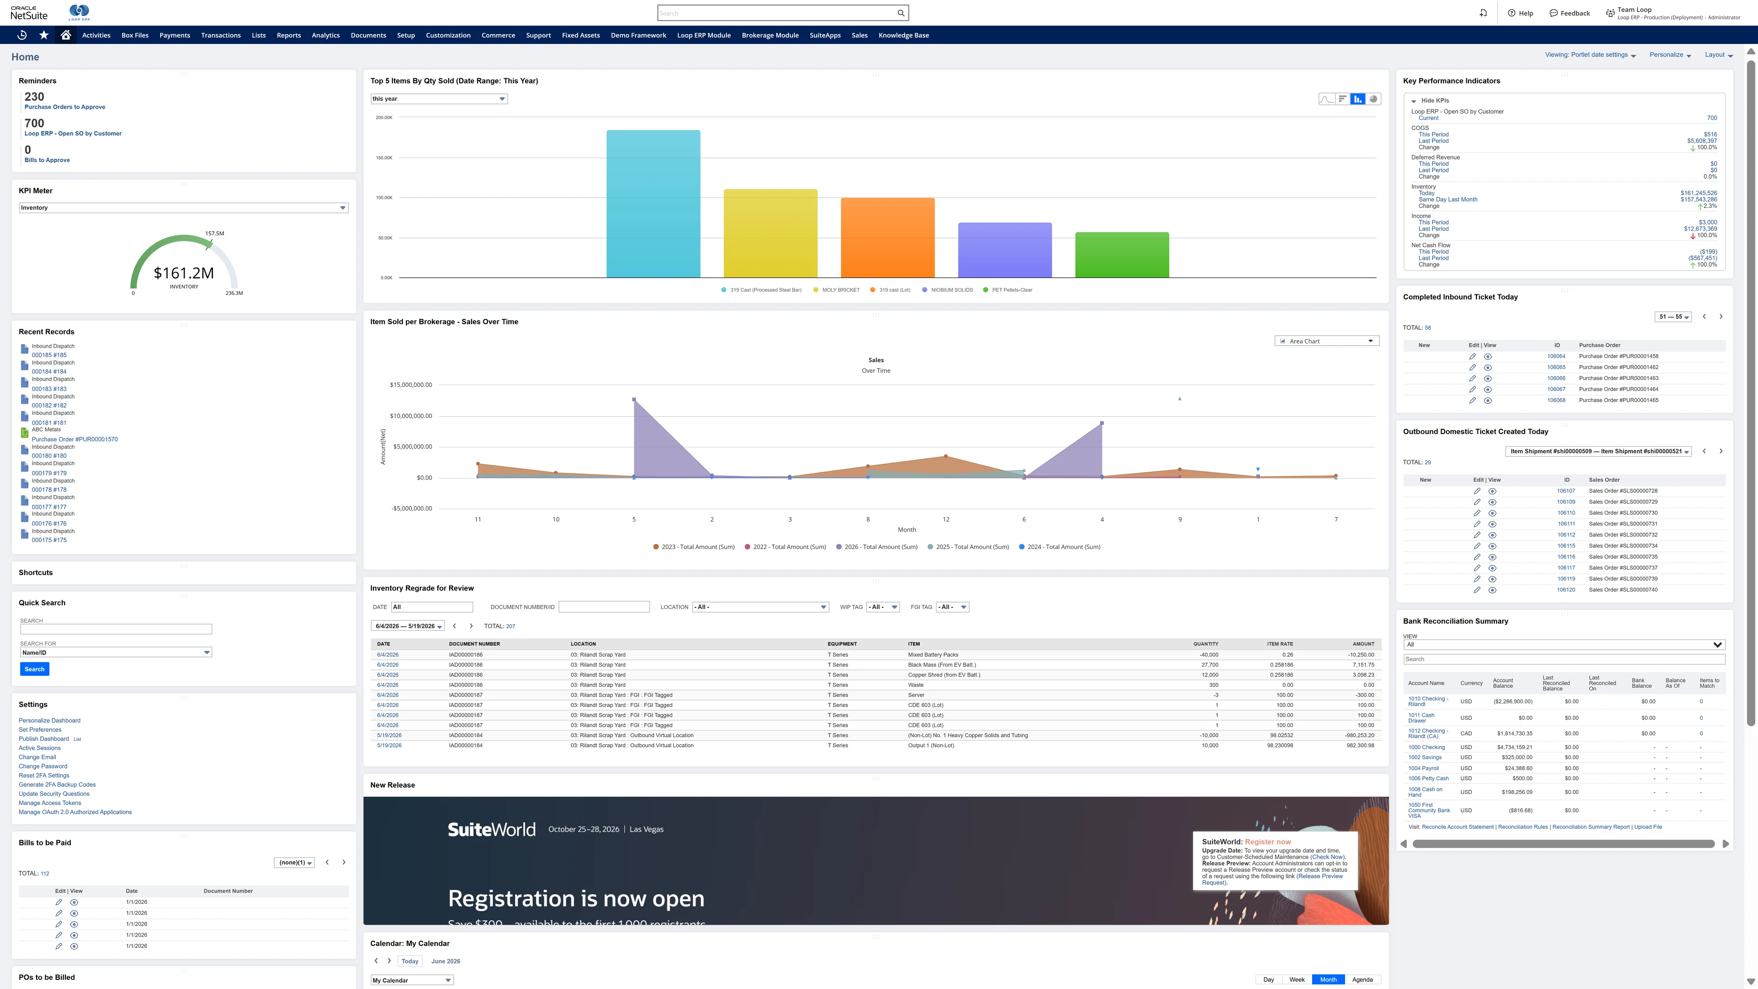Open the Bank Reconciliation View dropdown

pyautogui.click(x=1564, y=644)
